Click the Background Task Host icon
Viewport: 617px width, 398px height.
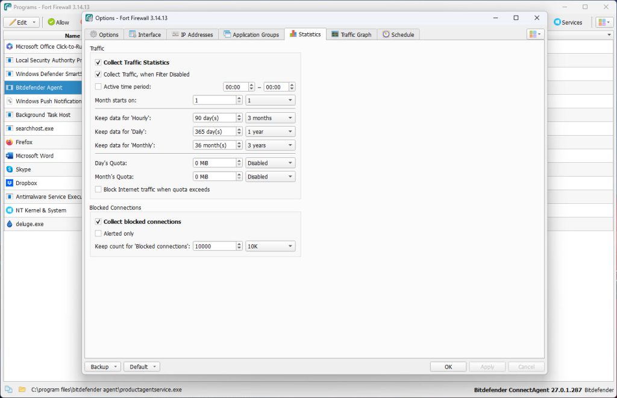tap(10, 115)
